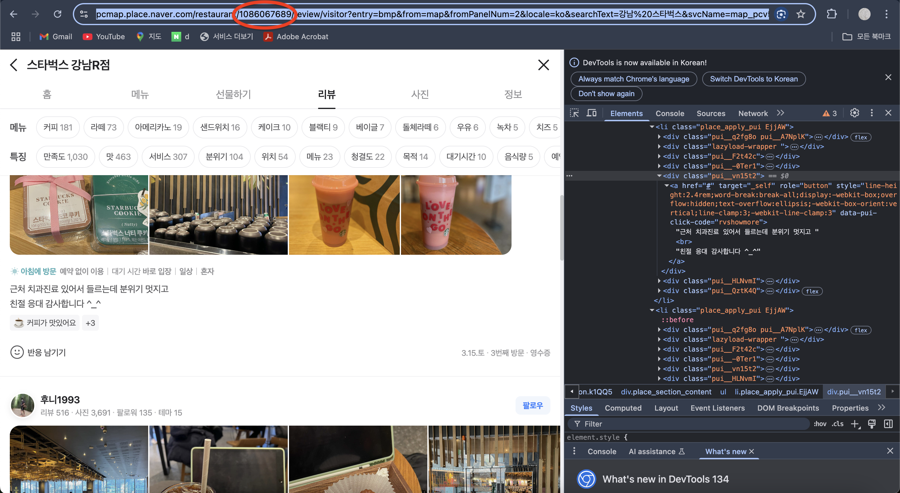
Task: Switch to the 사진 tab
Action: click(x=420, y=94)
